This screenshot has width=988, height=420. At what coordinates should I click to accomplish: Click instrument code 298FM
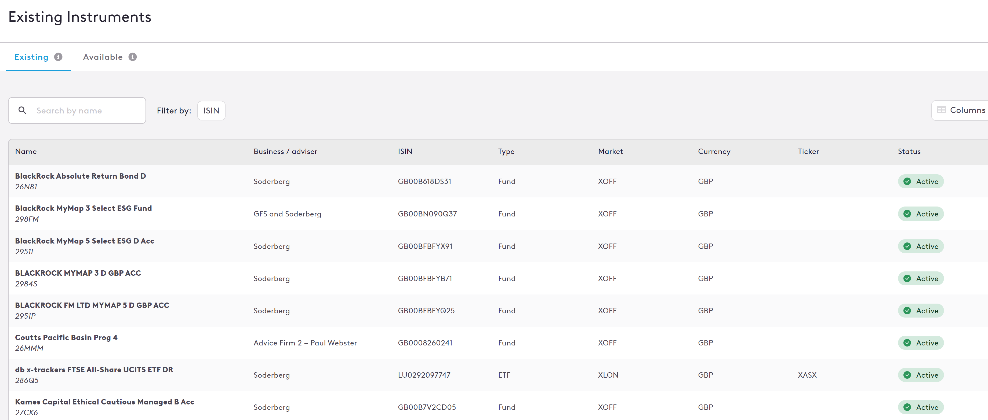pyautogui.click(x=27, y=220)
